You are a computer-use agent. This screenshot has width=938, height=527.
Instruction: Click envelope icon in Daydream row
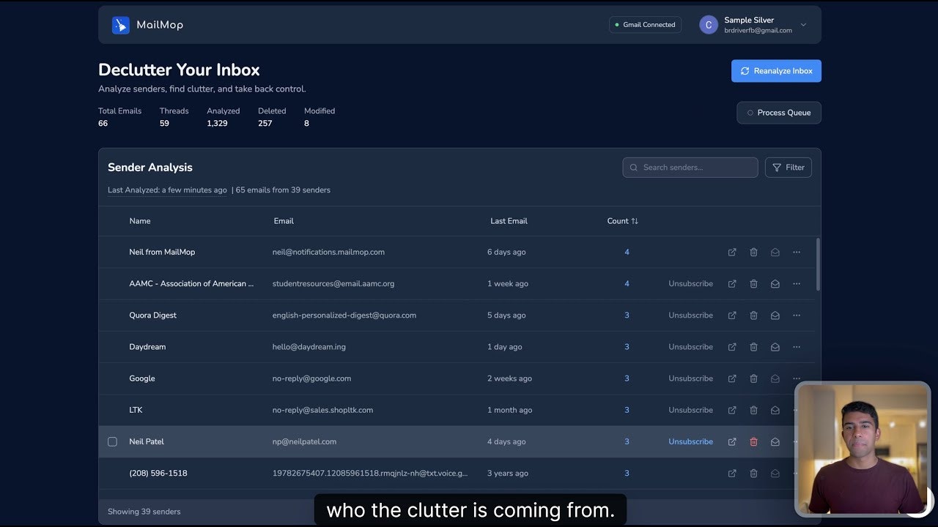point(775,347)
